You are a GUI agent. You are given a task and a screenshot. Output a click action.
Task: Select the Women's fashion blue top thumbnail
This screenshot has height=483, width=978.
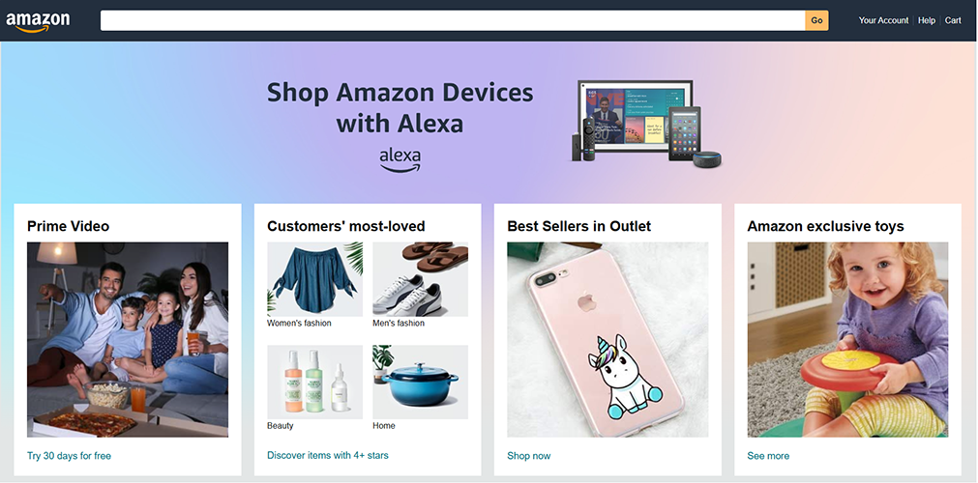315,279
